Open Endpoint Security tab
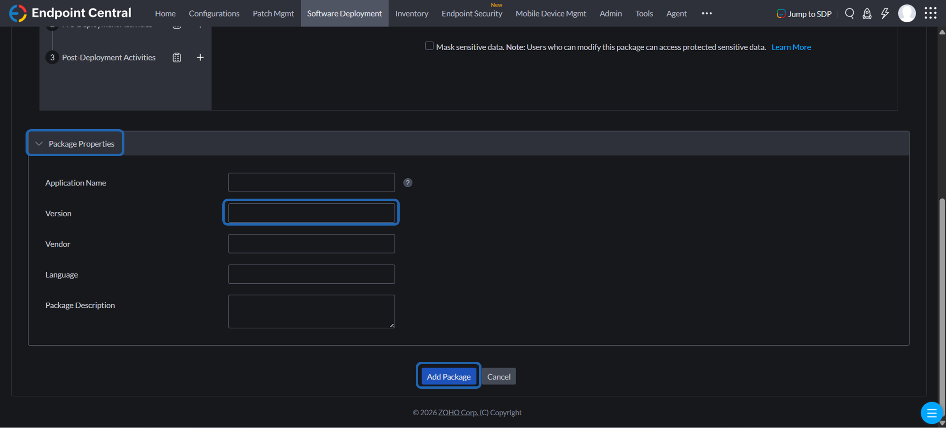946x428 pixels. click(472, 13)
